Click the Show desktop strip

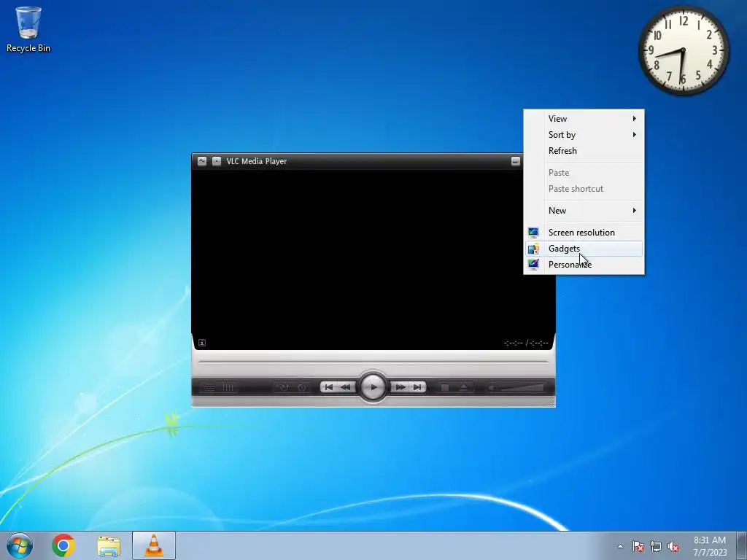742,545
